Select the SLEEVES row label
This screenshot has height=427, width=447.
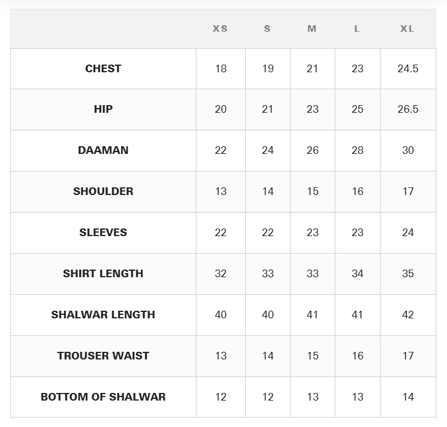click(x=103, y=232)
